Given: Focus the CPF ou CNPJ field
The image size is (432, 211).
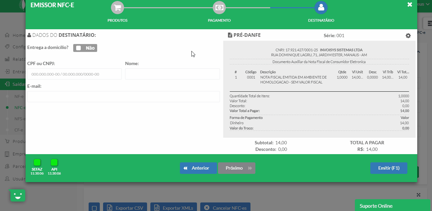Looking at the screenshot, I should [75, 74].
